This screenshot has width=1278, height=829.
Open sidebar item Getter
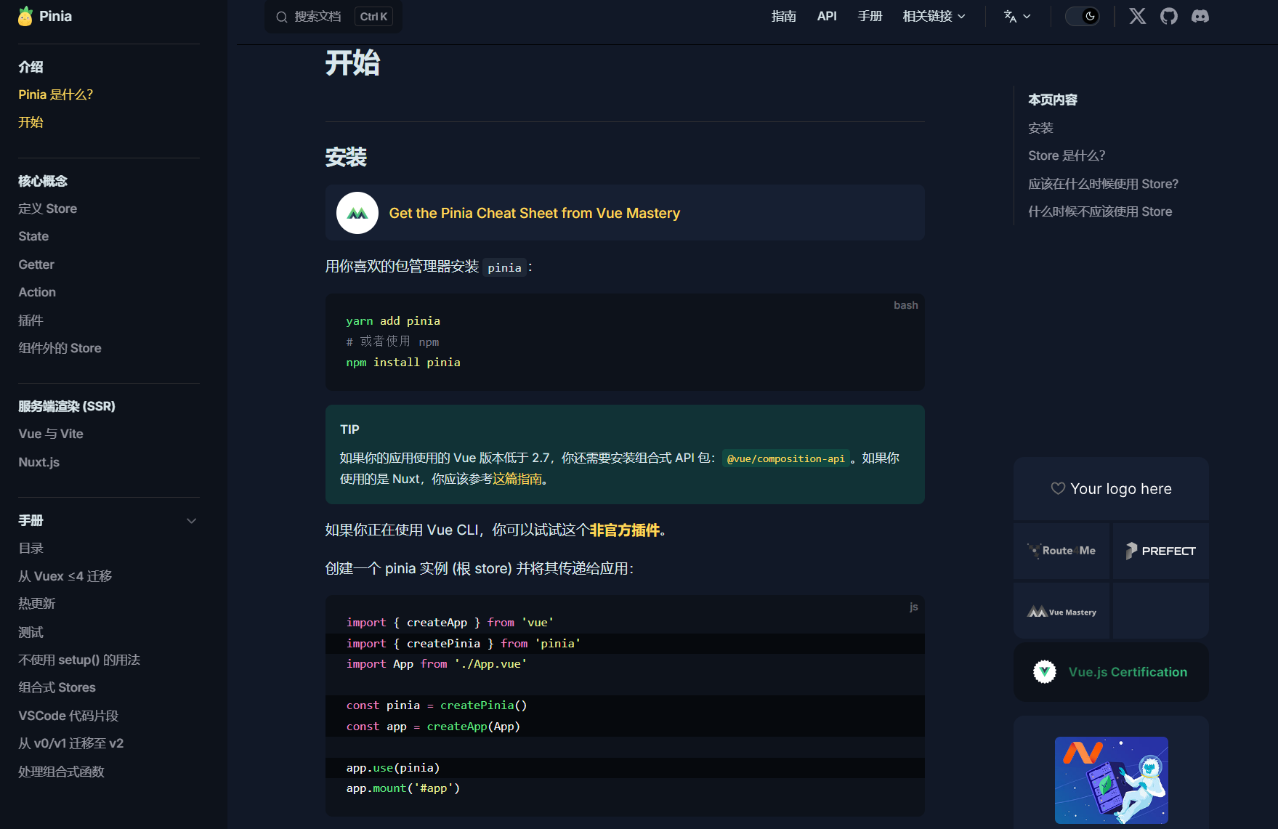pos(36,264)
